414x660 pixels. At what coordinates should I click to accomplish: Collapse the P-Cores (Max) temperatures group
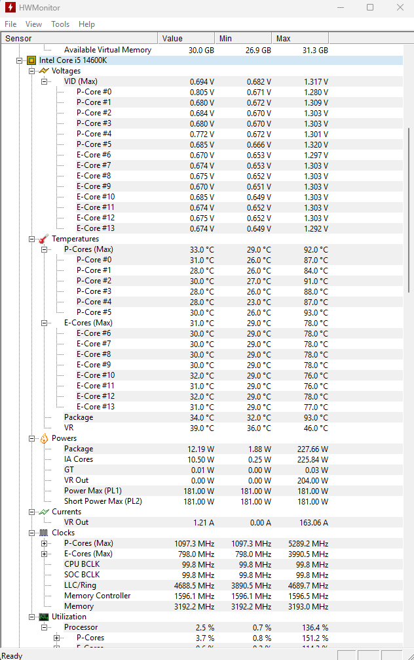click(44, 249)
